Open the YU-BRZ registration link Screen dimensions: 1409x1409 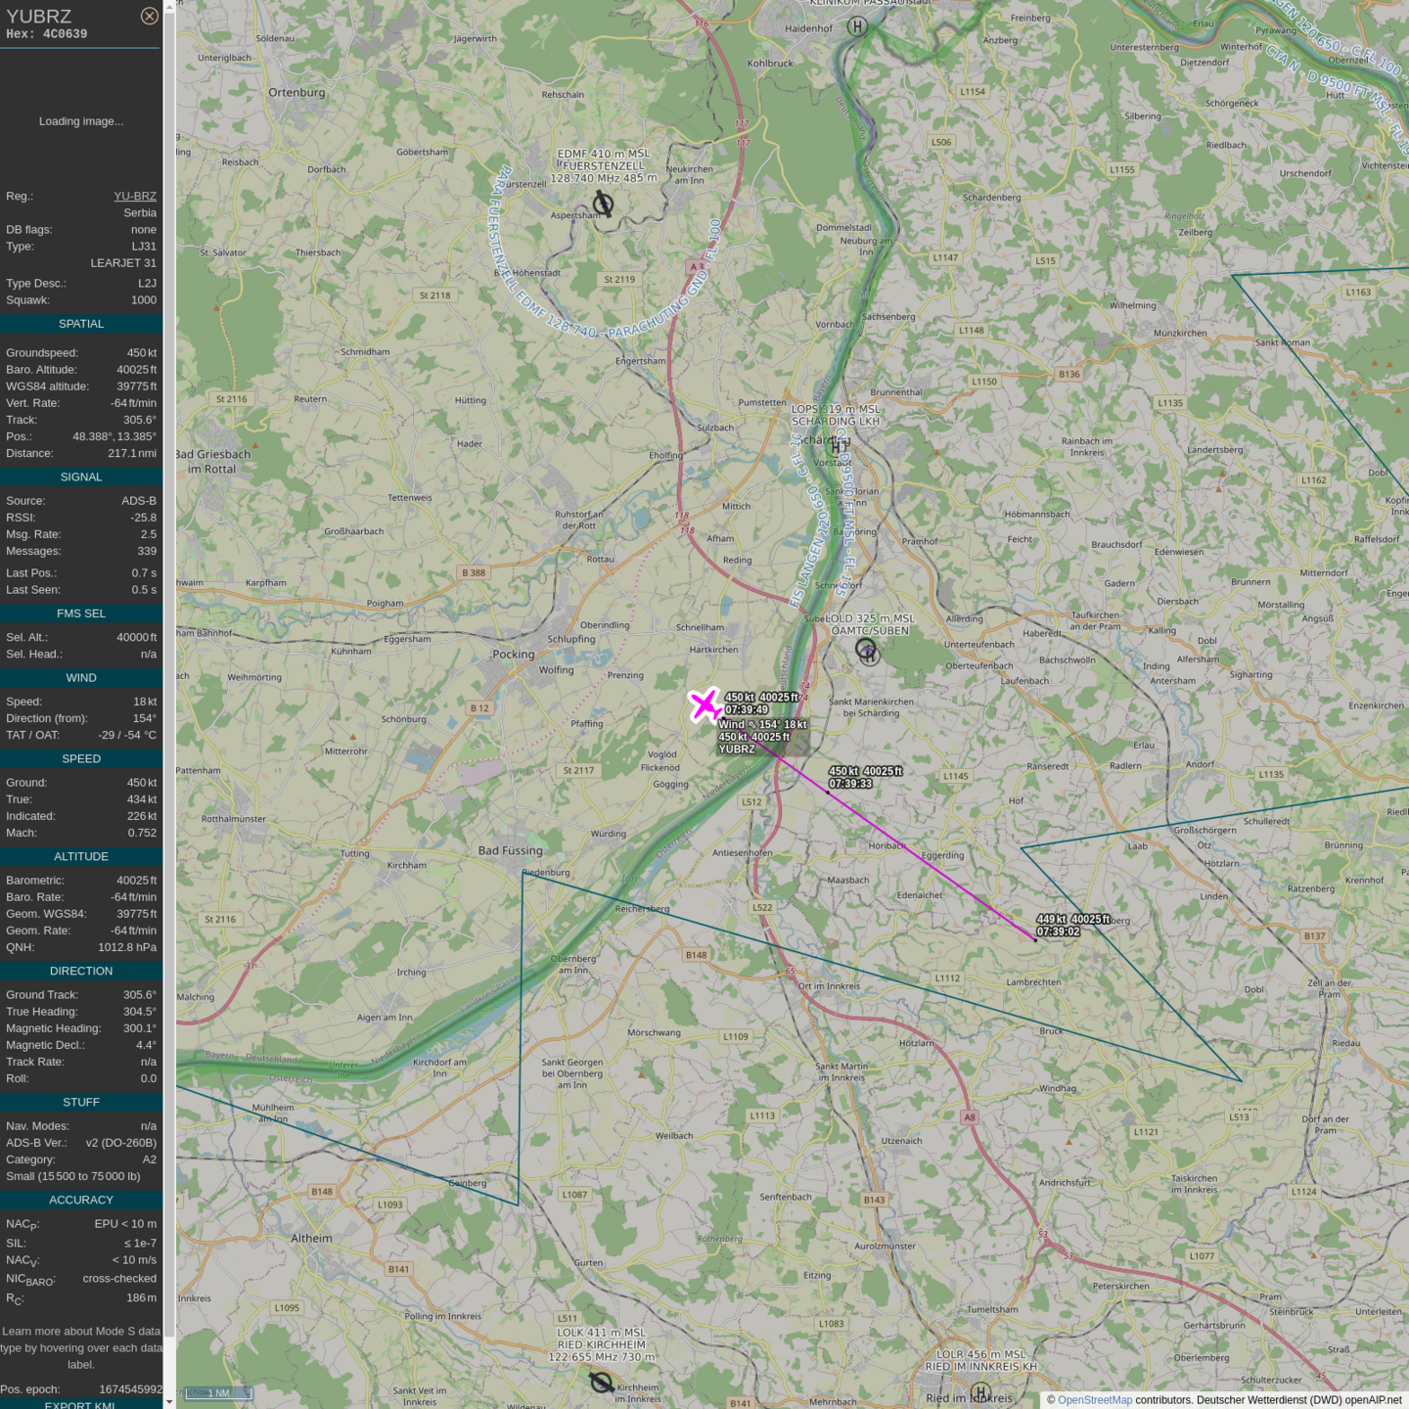point(135,196)
